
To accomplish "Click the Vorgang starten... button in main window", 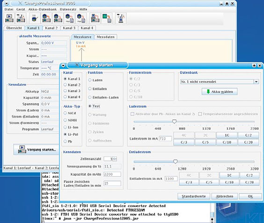I will [37, 149].
